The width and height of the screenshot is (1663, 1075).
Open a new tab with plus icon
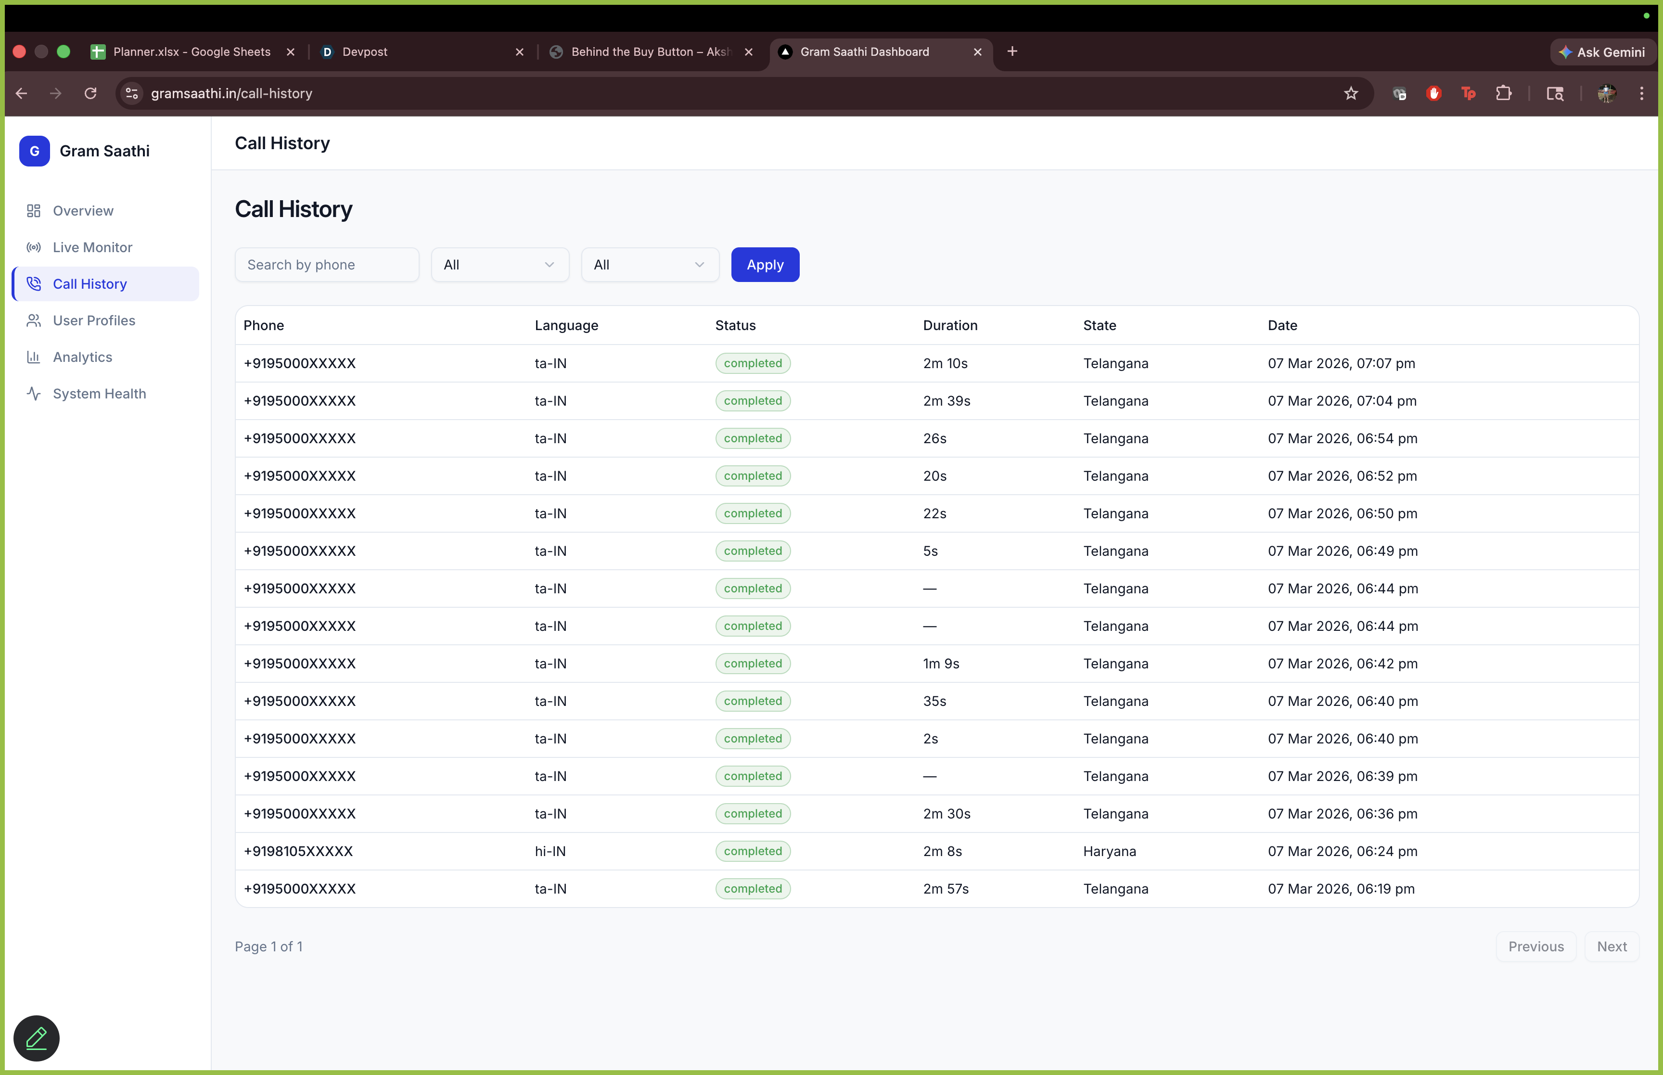point(1012,51)
